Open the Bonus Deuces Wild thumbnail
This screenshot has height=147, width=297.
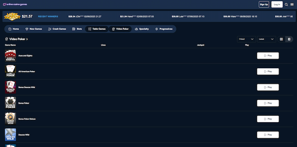[x=10, y=87]
